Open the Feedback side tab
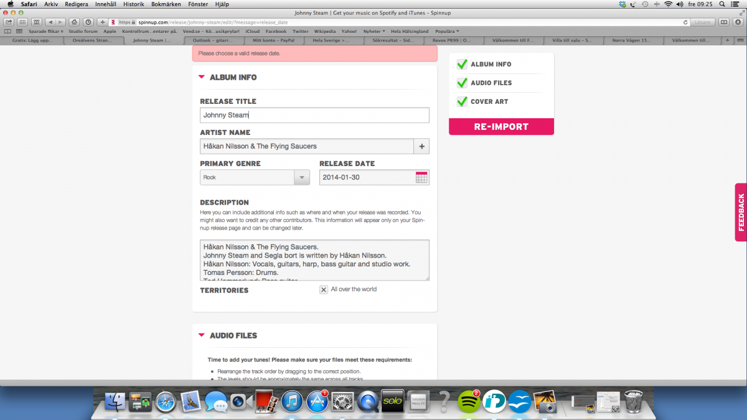This screenshot has height=420, width=747. click(x=741, y=212)
